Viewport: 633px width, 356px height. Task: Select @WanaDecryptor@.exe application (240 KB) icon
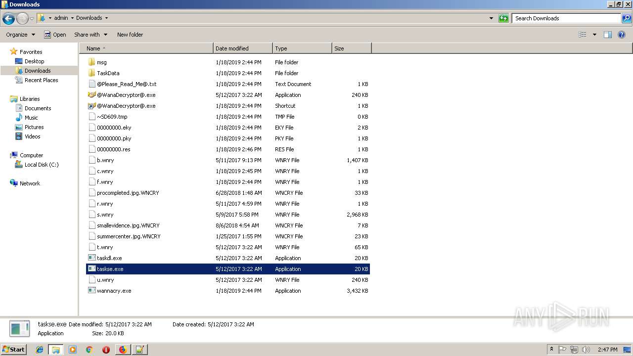point(91,95)
